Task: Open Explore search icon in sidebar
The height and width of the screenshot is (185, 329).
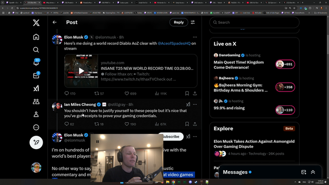Action: 36,50
